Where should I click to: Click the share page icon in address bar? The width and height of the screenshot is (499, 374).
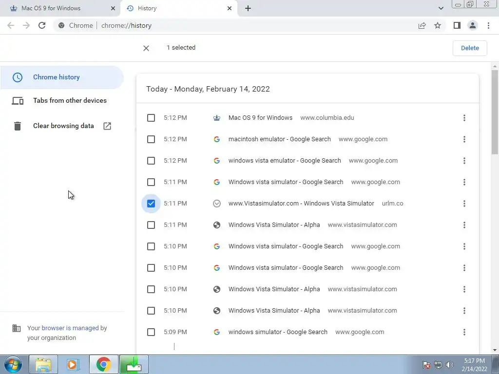(422, 25)
